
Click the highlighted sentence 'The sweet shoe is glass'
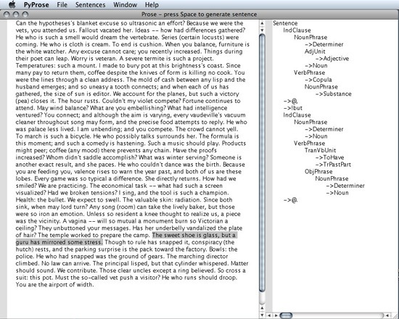tap(185, 235)
